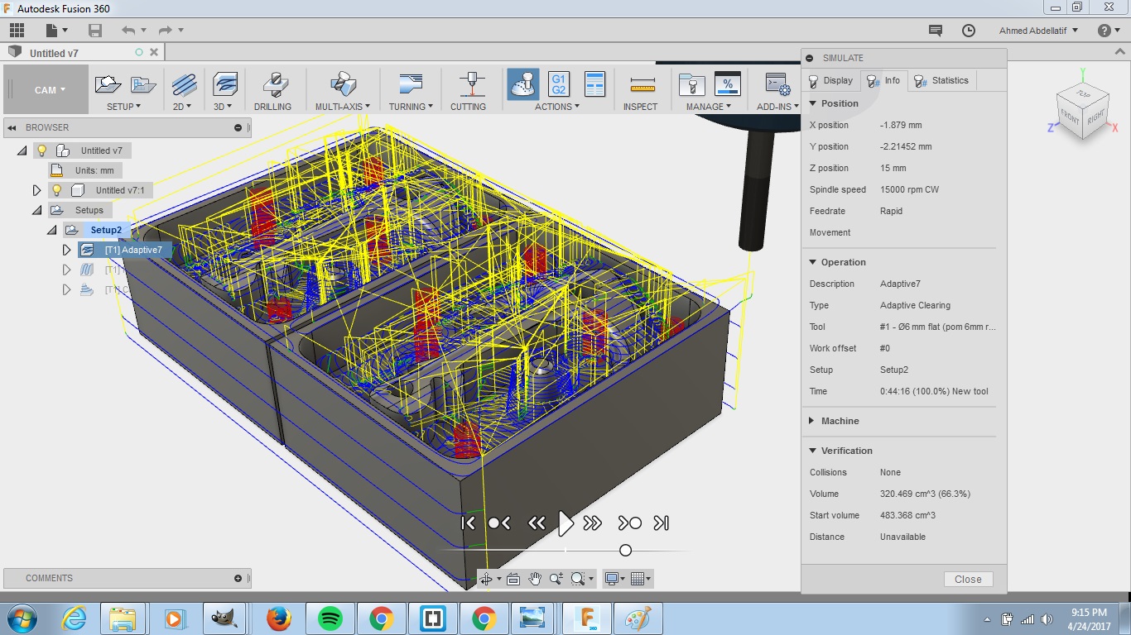Toggle visibility bulb for Untitled v7
Viewport: 1131px width, 635px height.
click(x=42, y=150)
